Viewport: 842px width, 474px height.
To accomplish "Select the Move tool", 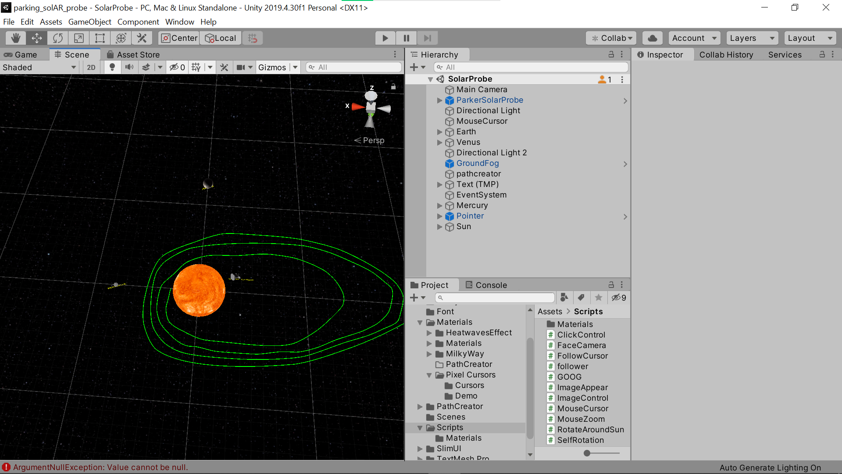I will point(37,38).
